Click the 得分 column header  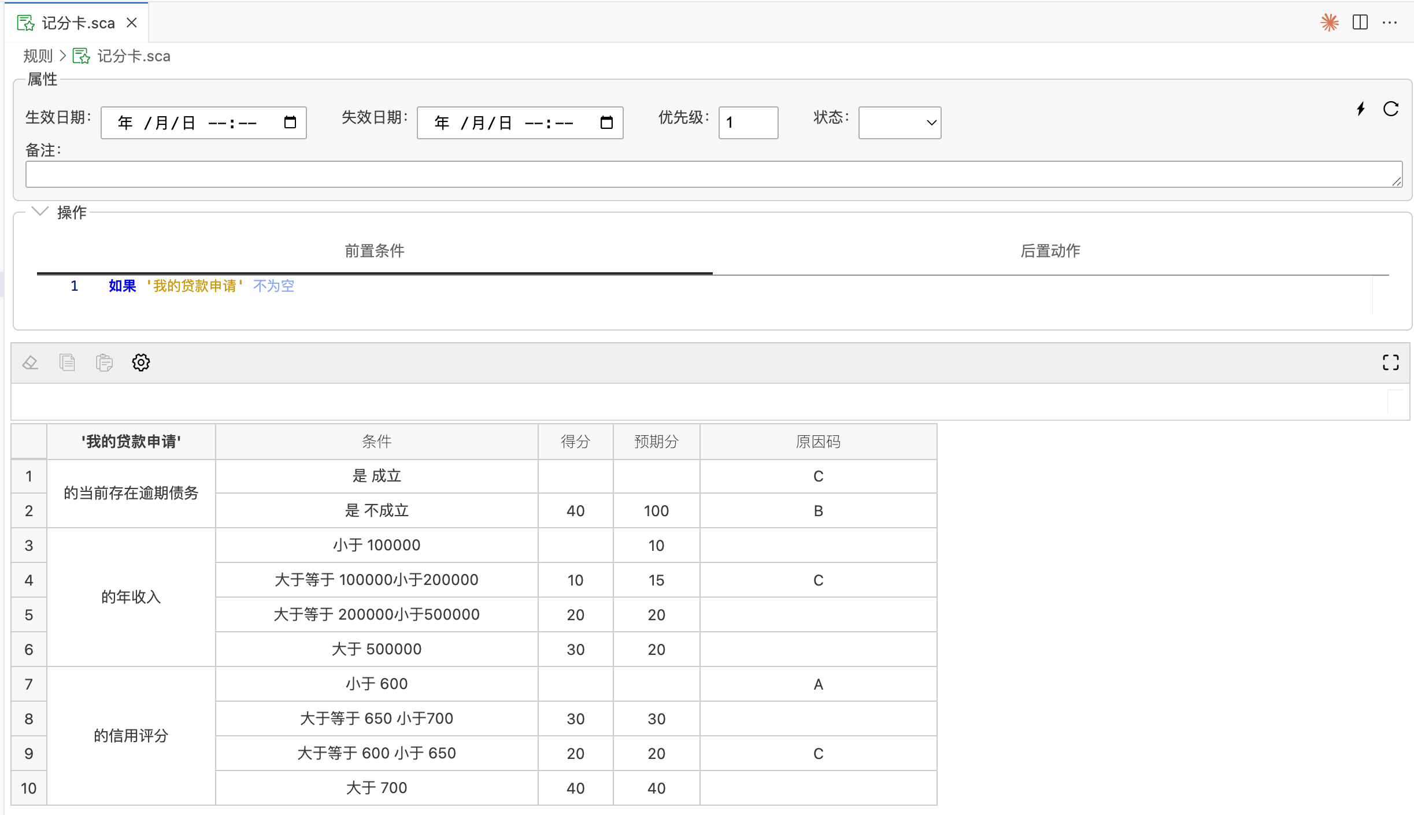pos(576,442)
